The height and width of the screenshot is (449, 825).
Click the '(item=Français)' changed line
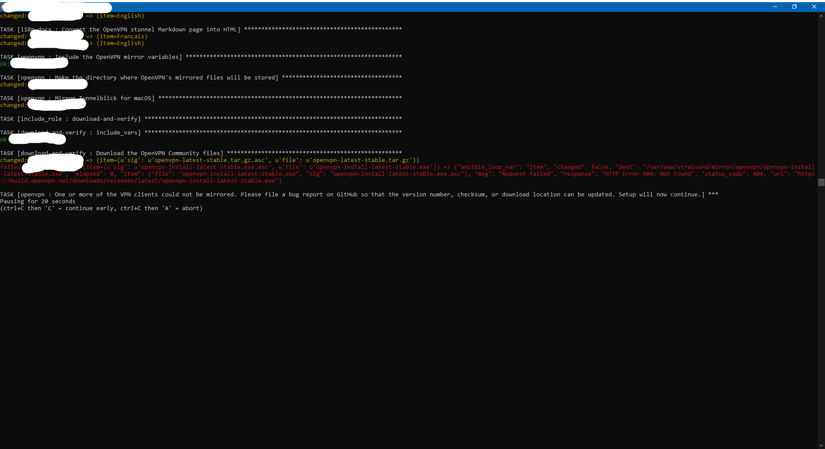(74, 37)
